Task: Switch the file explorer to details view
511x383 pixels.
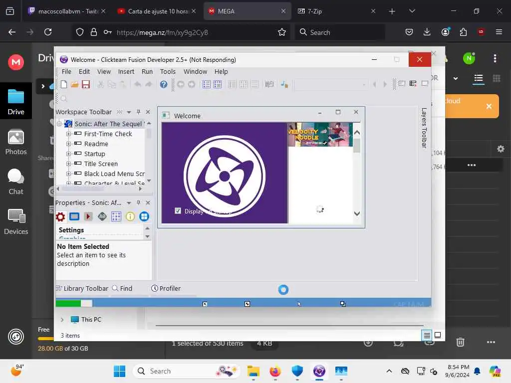Action: point(427,335)
